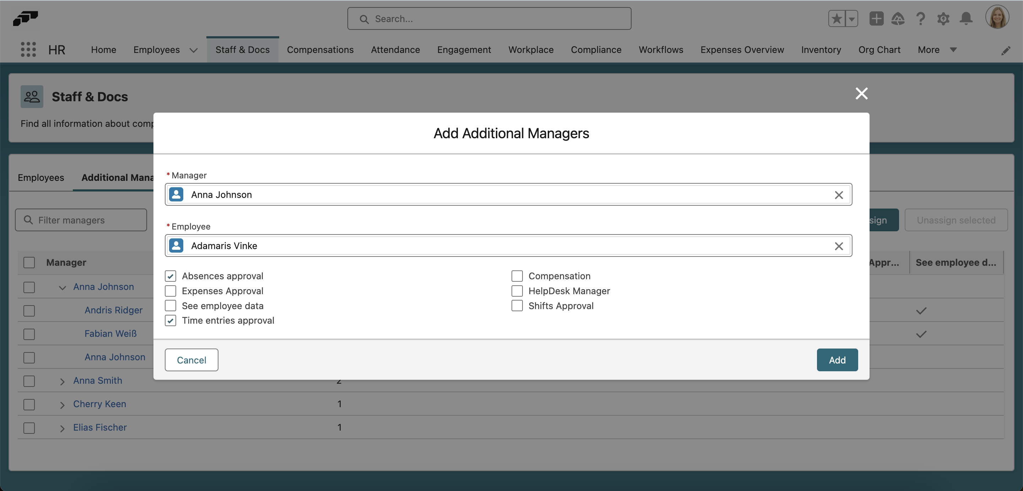
Task: Enable the Expenses Approval checkbox
Action: (x=170, y=291)
